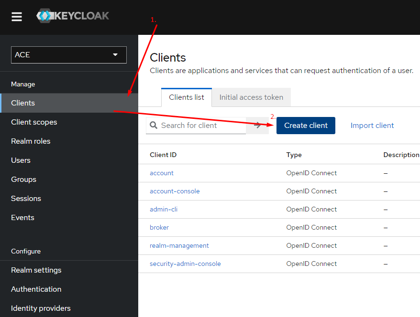The width and height of the screenshot is (420, 317).
Task: Click the Create client button
Action: click(x=306, y=125)
